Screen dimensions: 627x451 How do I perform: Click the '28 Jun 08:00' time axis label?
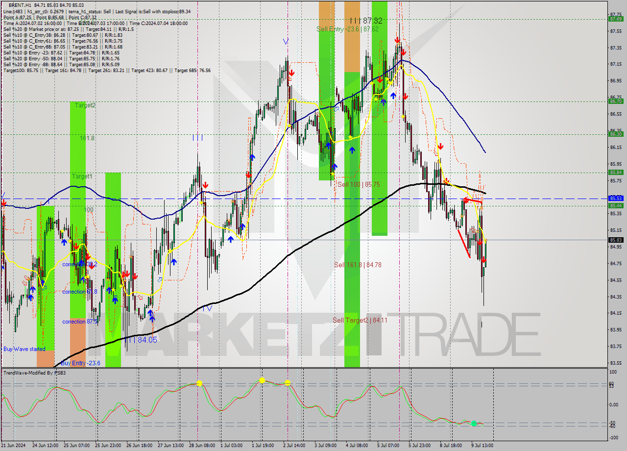coord(202,445)
